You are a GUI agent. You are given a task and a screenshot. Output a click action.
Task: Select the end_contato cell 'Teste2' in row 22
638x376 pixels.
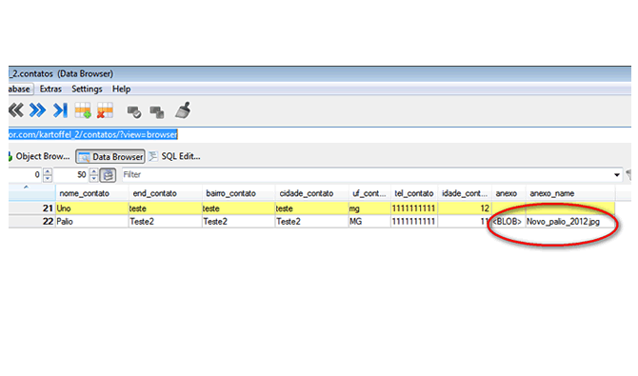click(165, 222)
